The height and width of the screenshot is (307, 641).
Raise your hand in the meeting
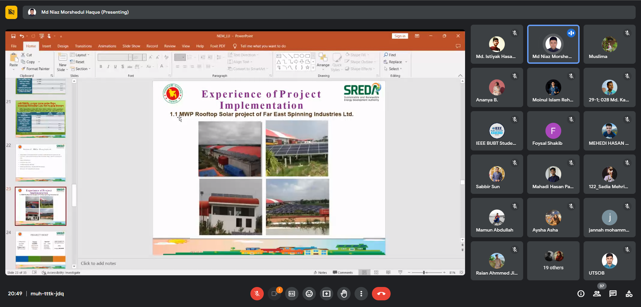[x=344, y=294]
